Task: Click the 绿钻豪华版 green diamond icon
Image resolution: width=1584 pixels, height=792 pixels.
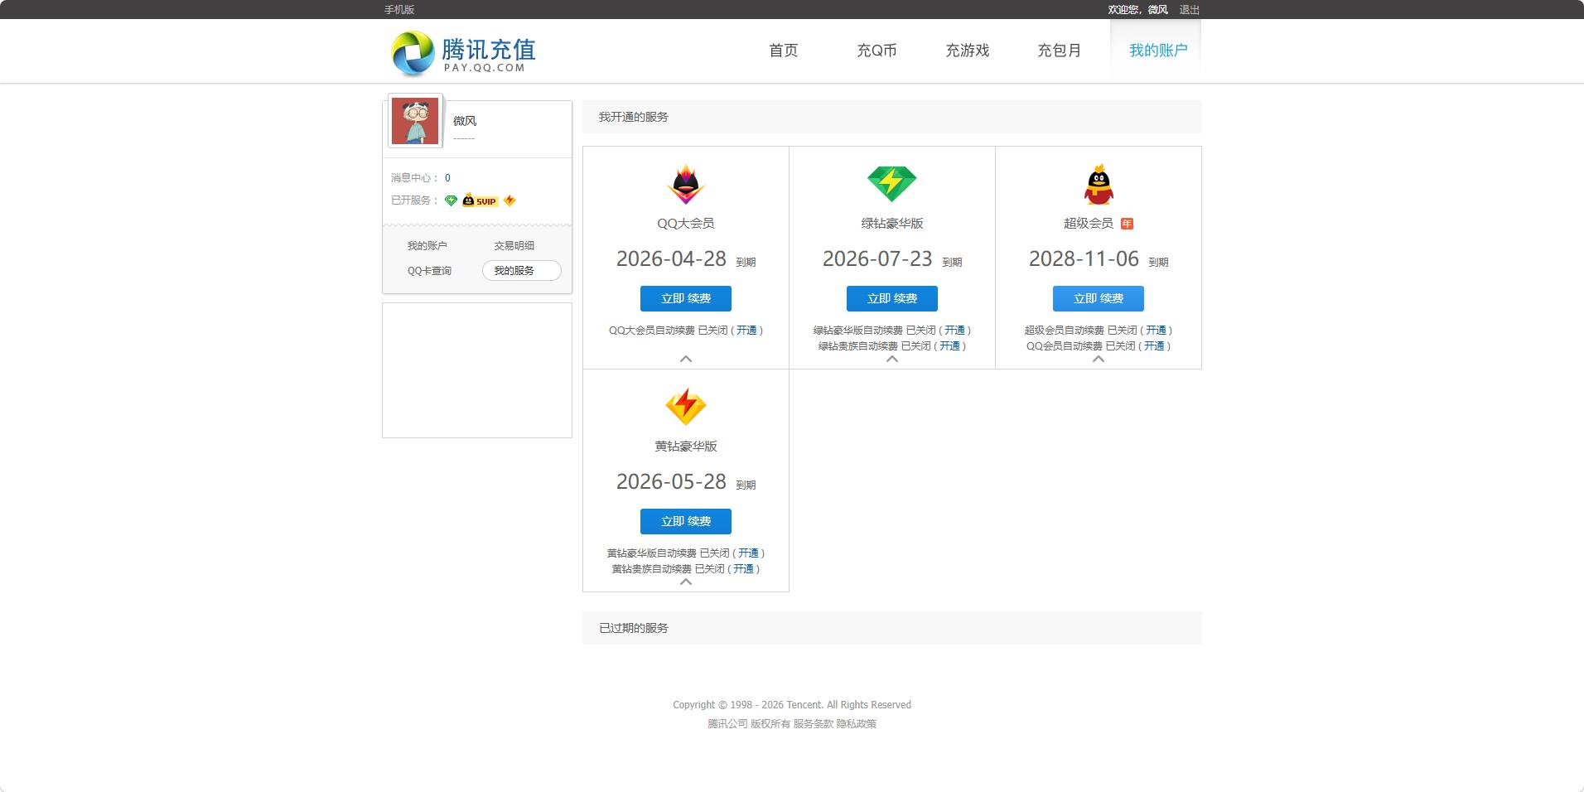Action: pyautogui.click(x=892, y=182)
